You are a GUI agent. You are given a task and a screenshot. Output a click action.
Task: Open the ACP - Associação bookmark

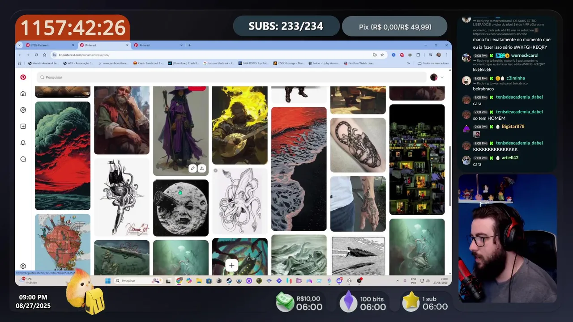click(x=78, y=63)
